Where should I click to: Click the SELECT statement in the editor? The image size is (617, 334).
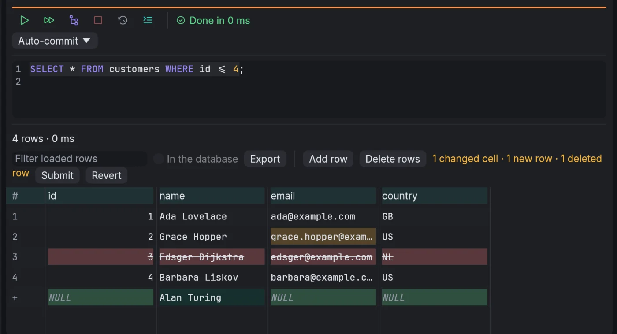[x=137, y=69]
